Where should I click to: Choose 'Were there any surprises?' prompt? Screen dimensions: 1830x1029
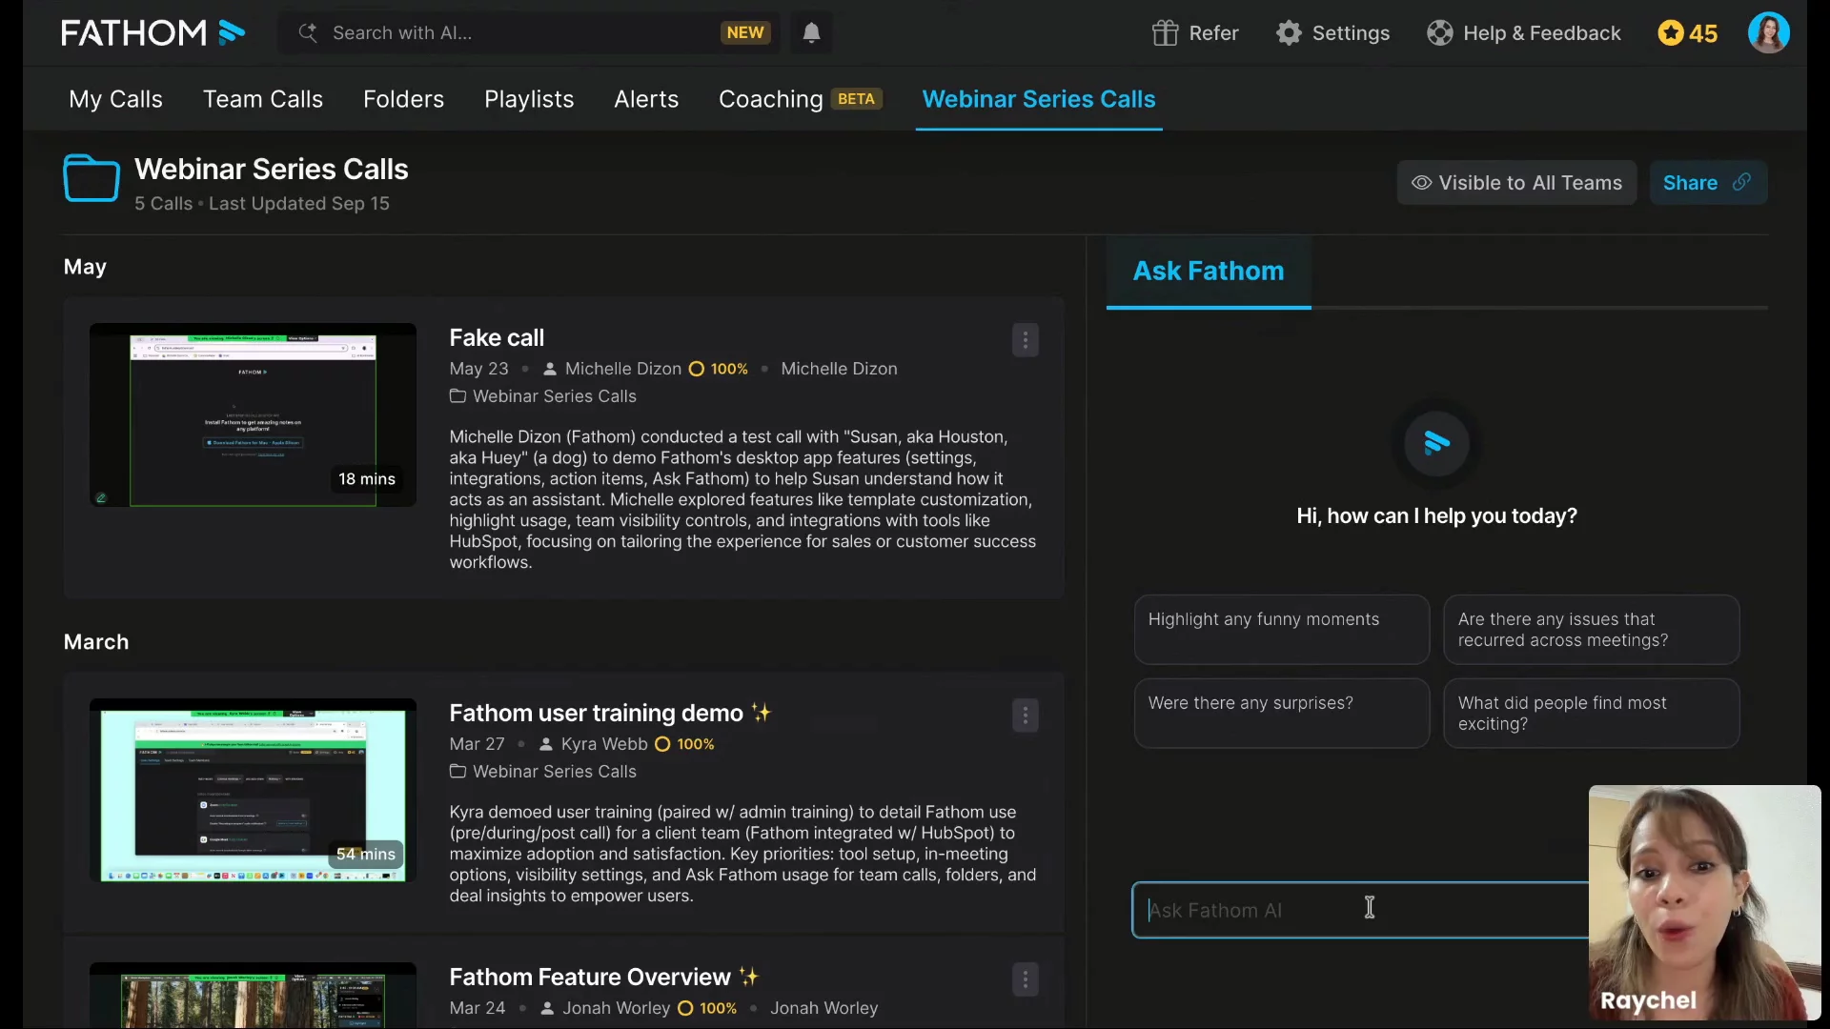pos(1281,713)
